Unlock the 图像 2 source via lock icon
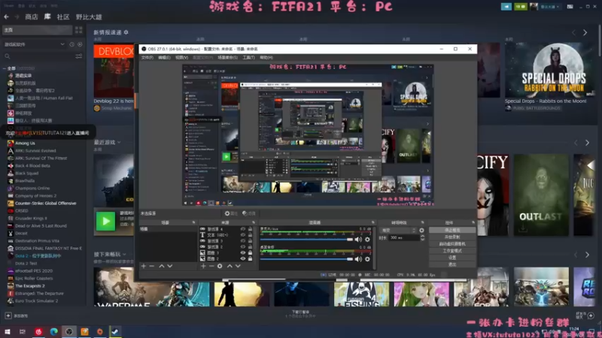602x338 pixels. [x=251, y=258]
